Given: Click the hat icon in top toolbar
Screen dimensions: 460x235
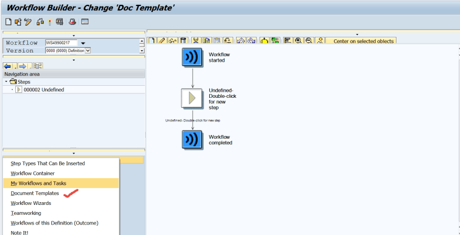Looking at the screenshot, I should point(72,22).
